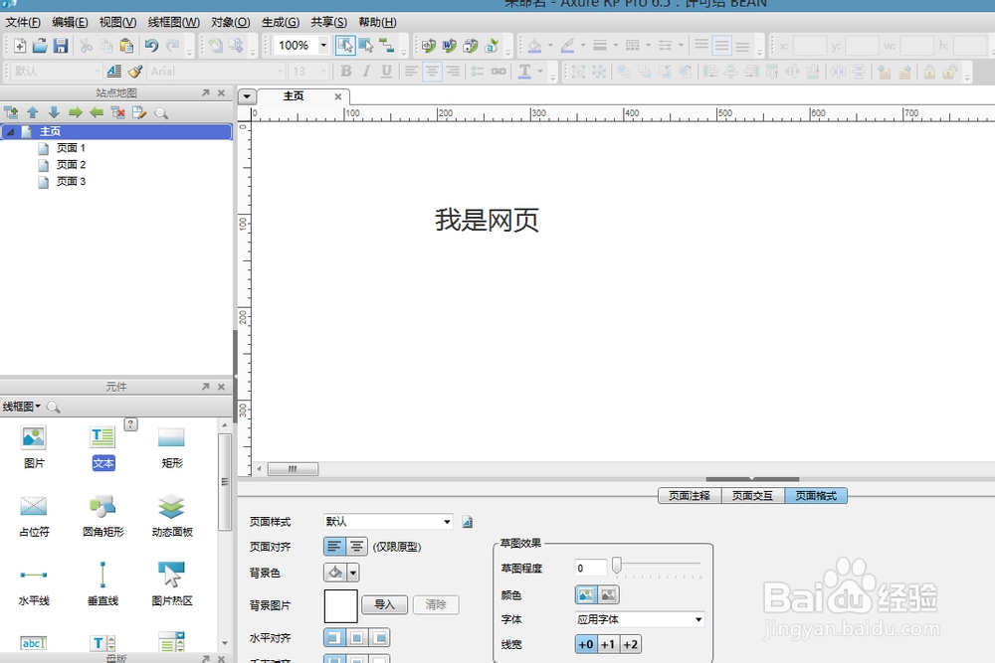Click the Paste clipboard icon
Viewport: 995px width, 663px height.
coord(127,46)
